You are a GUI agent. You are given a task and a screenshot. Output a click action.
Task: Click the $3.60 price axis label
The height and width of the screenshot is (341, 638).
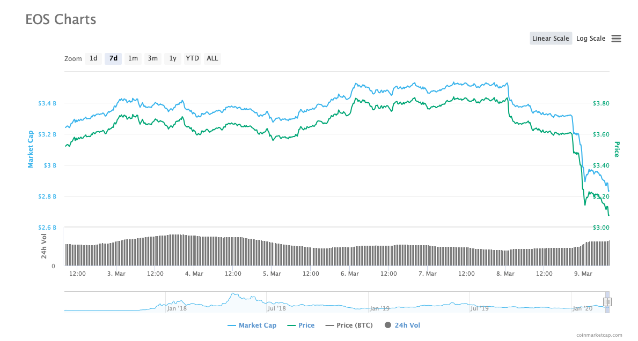601,134
